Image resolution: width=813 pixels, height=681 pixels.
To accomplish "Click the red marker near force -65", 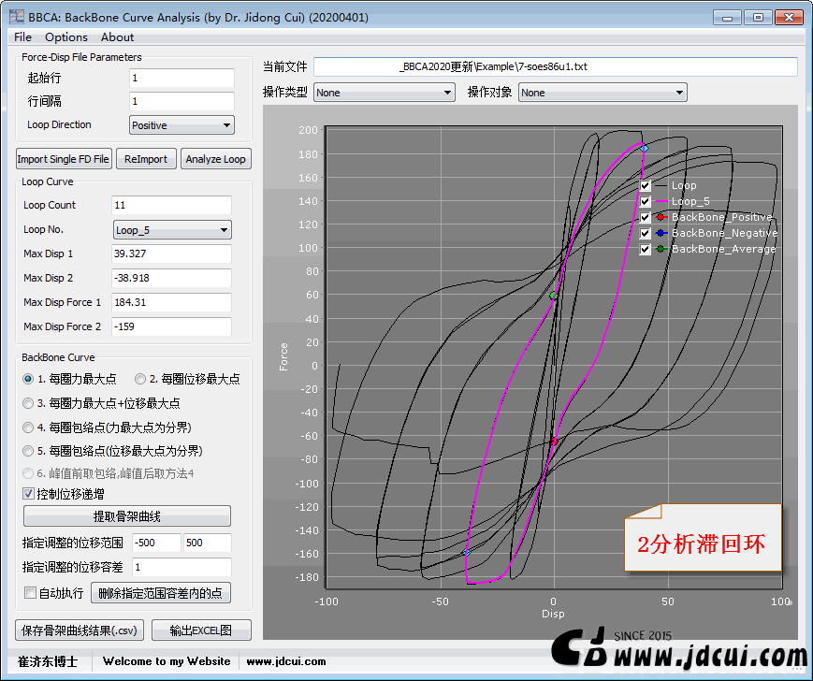I will tap(554, 442).
